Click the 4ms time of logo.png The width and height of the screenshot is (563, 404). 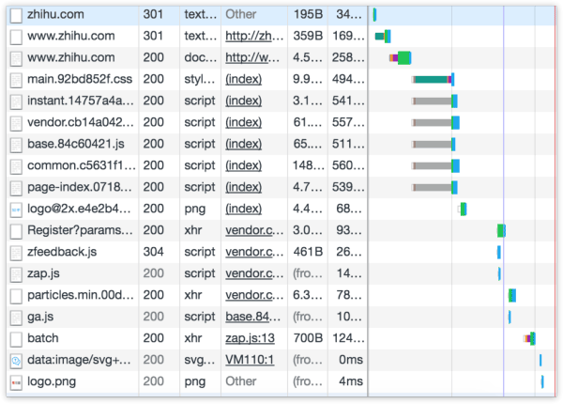[351, 381]
